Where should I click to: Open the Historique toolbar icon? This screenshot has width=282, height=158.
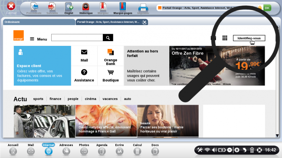(x=86, y=8)
